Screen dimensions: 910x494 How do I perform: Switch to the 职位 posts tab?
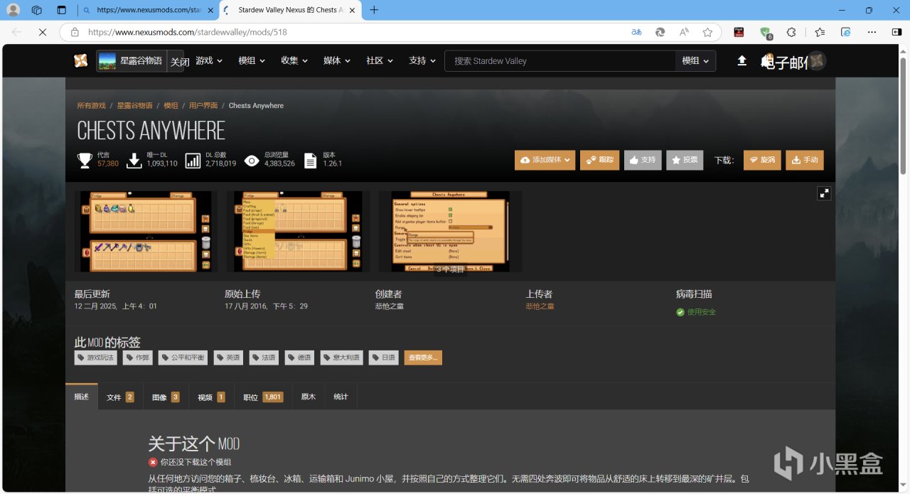(x=263, y=397)
